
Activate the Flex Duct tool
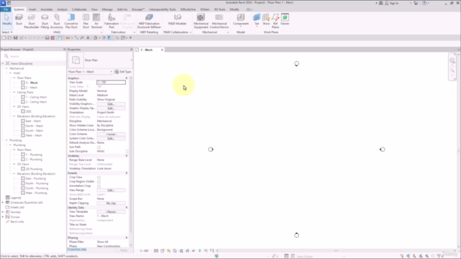tap(86, 21)
